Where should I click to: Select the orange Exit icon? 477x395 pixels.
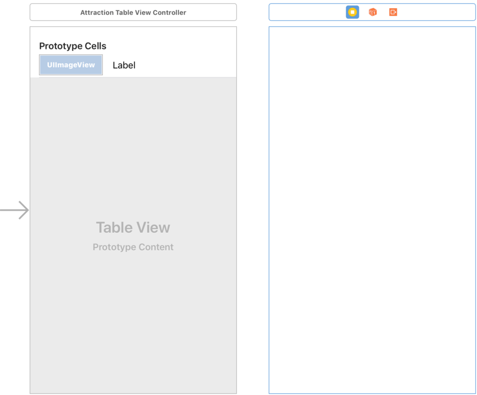click(x=393, y=12)
